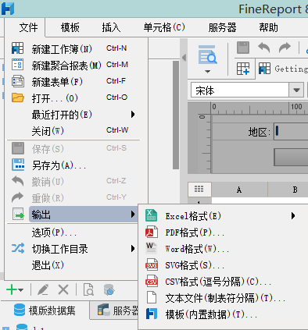Click the 输出 export icon
This screenshot has height=330, width=308.
click(x=18, y=214)
